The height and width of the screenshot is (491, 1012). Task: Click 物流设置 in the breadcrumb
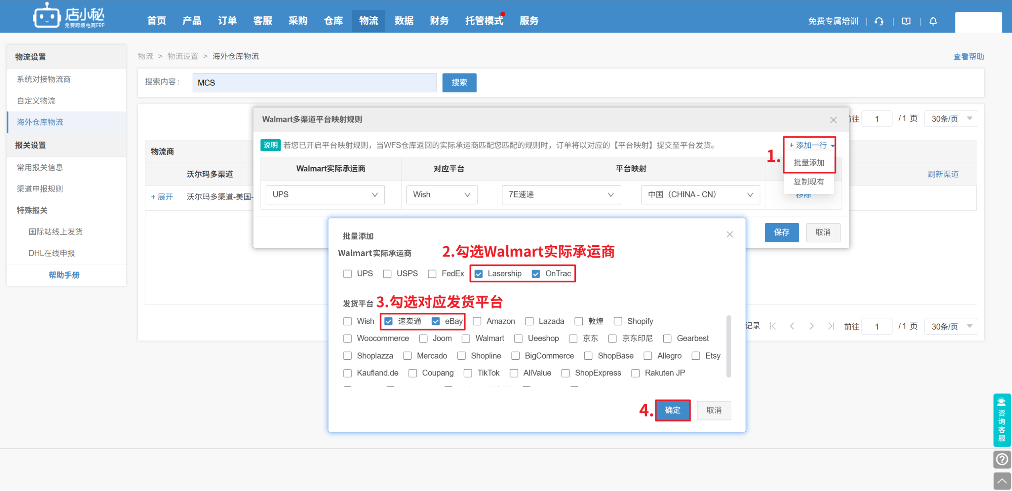pyautogui.click(x=183, y=56)
